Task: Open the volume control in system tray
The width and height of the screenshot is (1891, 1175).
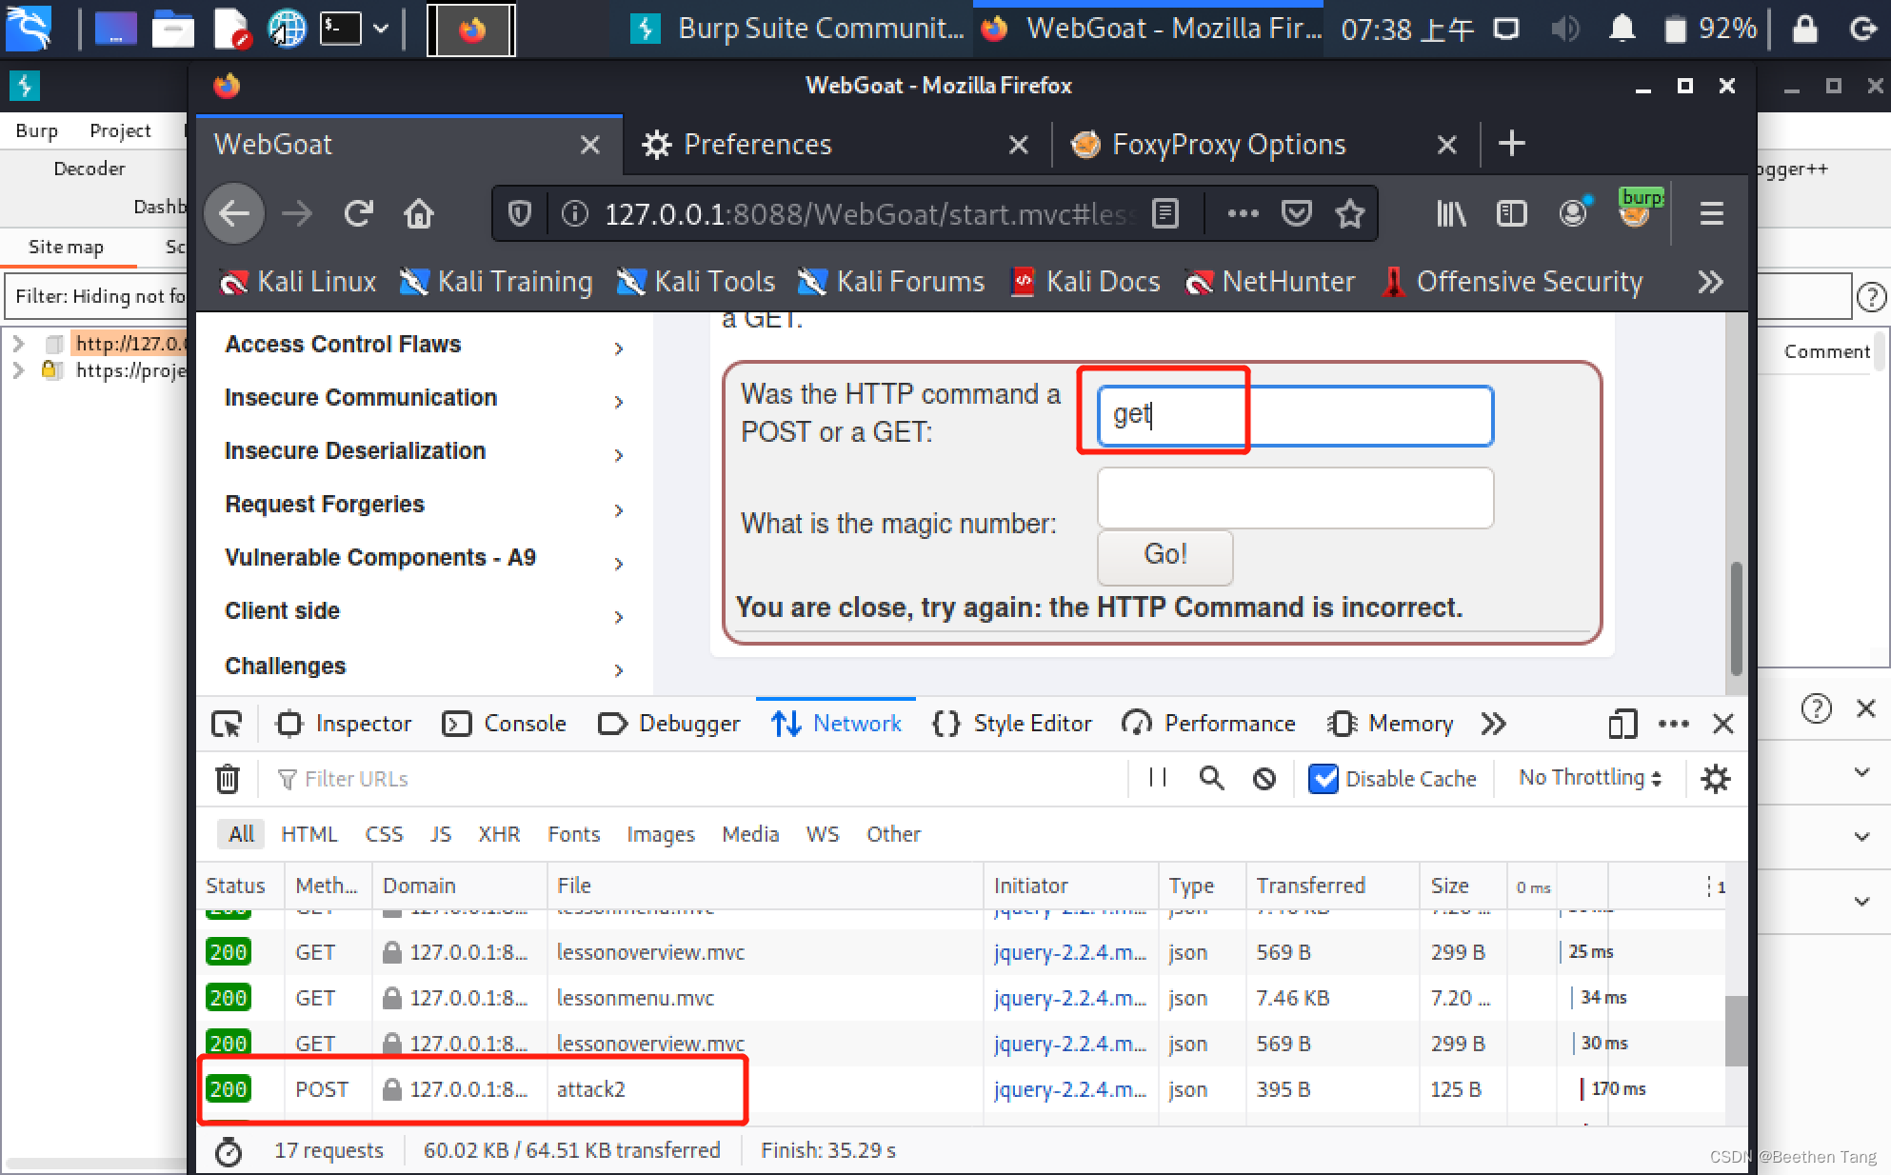Action: [x=1564, y=30]
